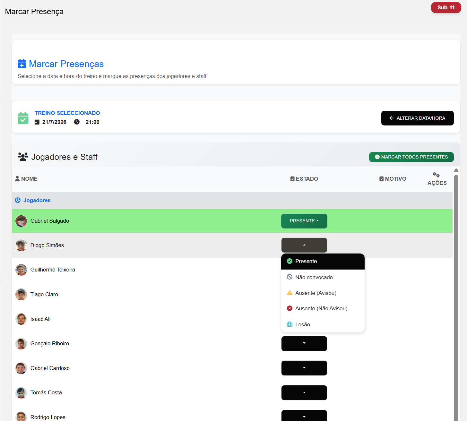The image size is (467, 421).
Task: Click the clock icon next to 21:00
Action: 77,122
